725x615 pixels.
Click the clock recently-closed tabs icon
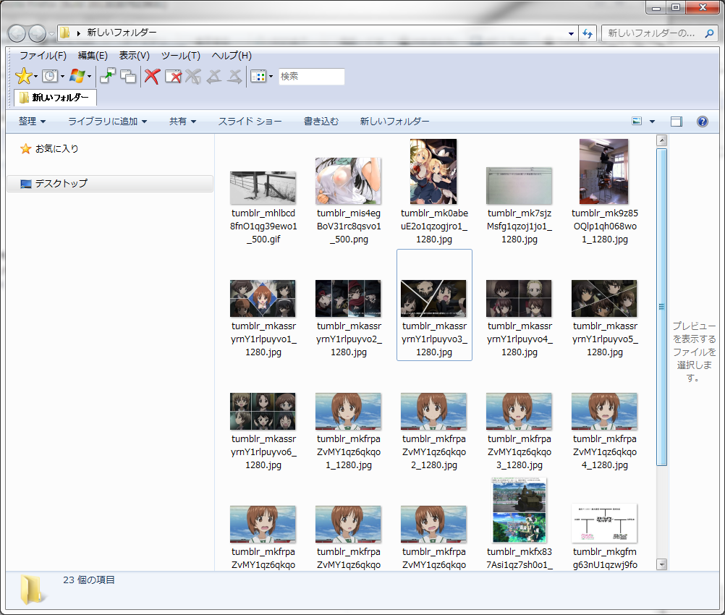49,76
